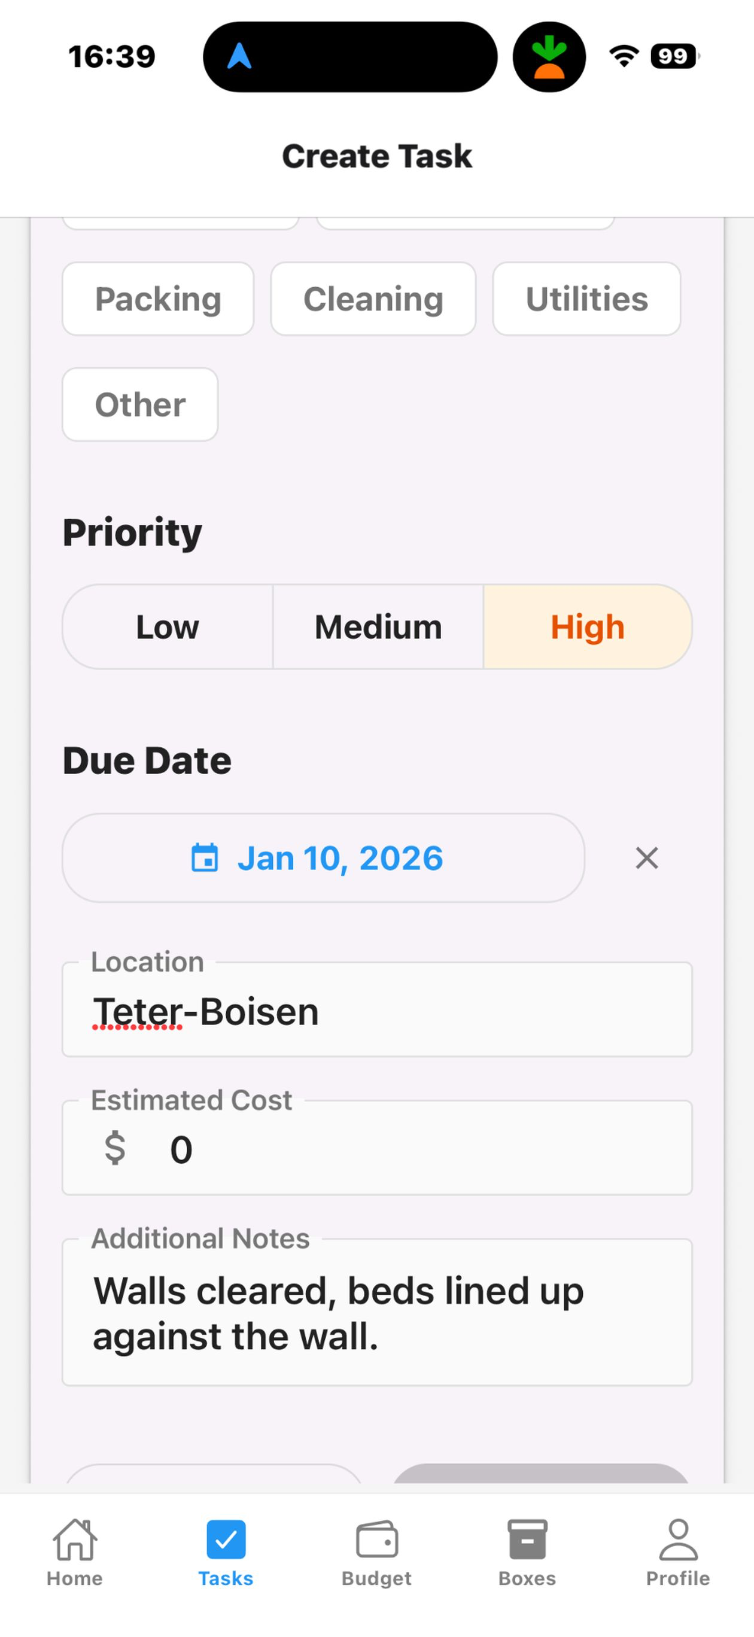
Task: Select Low priority
Action: (x=168, y=626)
